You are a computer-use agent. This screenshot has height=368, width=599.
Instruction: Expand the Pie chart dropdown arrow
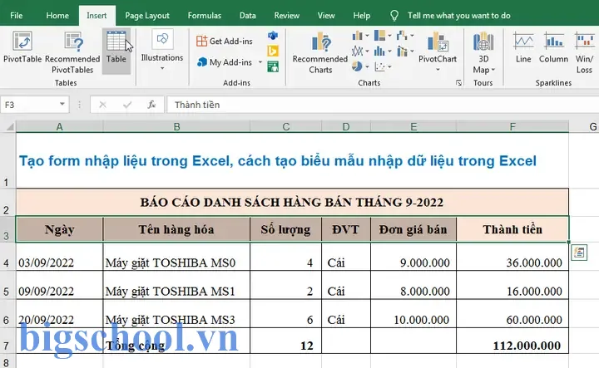(367, 66)
